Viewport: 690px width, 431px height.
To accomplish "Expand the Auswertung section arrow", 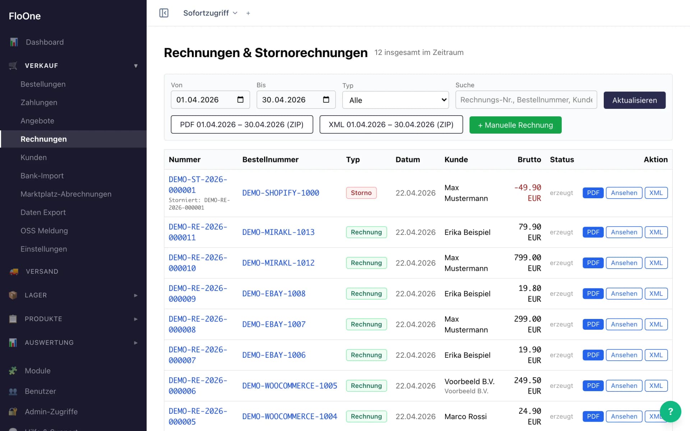I will tap(136, 343).
